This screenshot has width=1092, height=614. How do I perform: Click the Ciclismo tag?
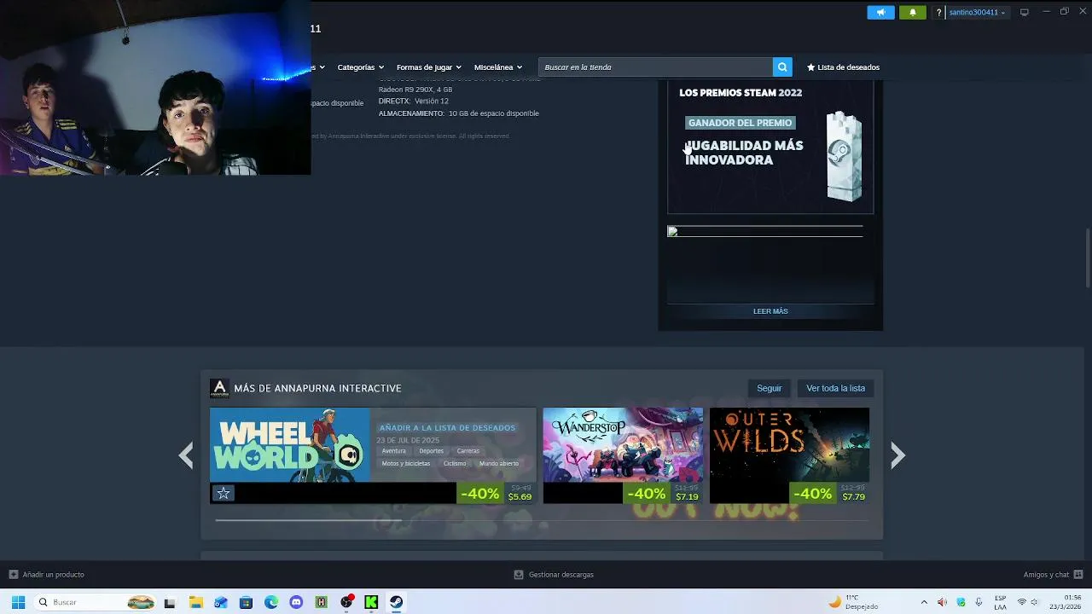click(455, 464)
